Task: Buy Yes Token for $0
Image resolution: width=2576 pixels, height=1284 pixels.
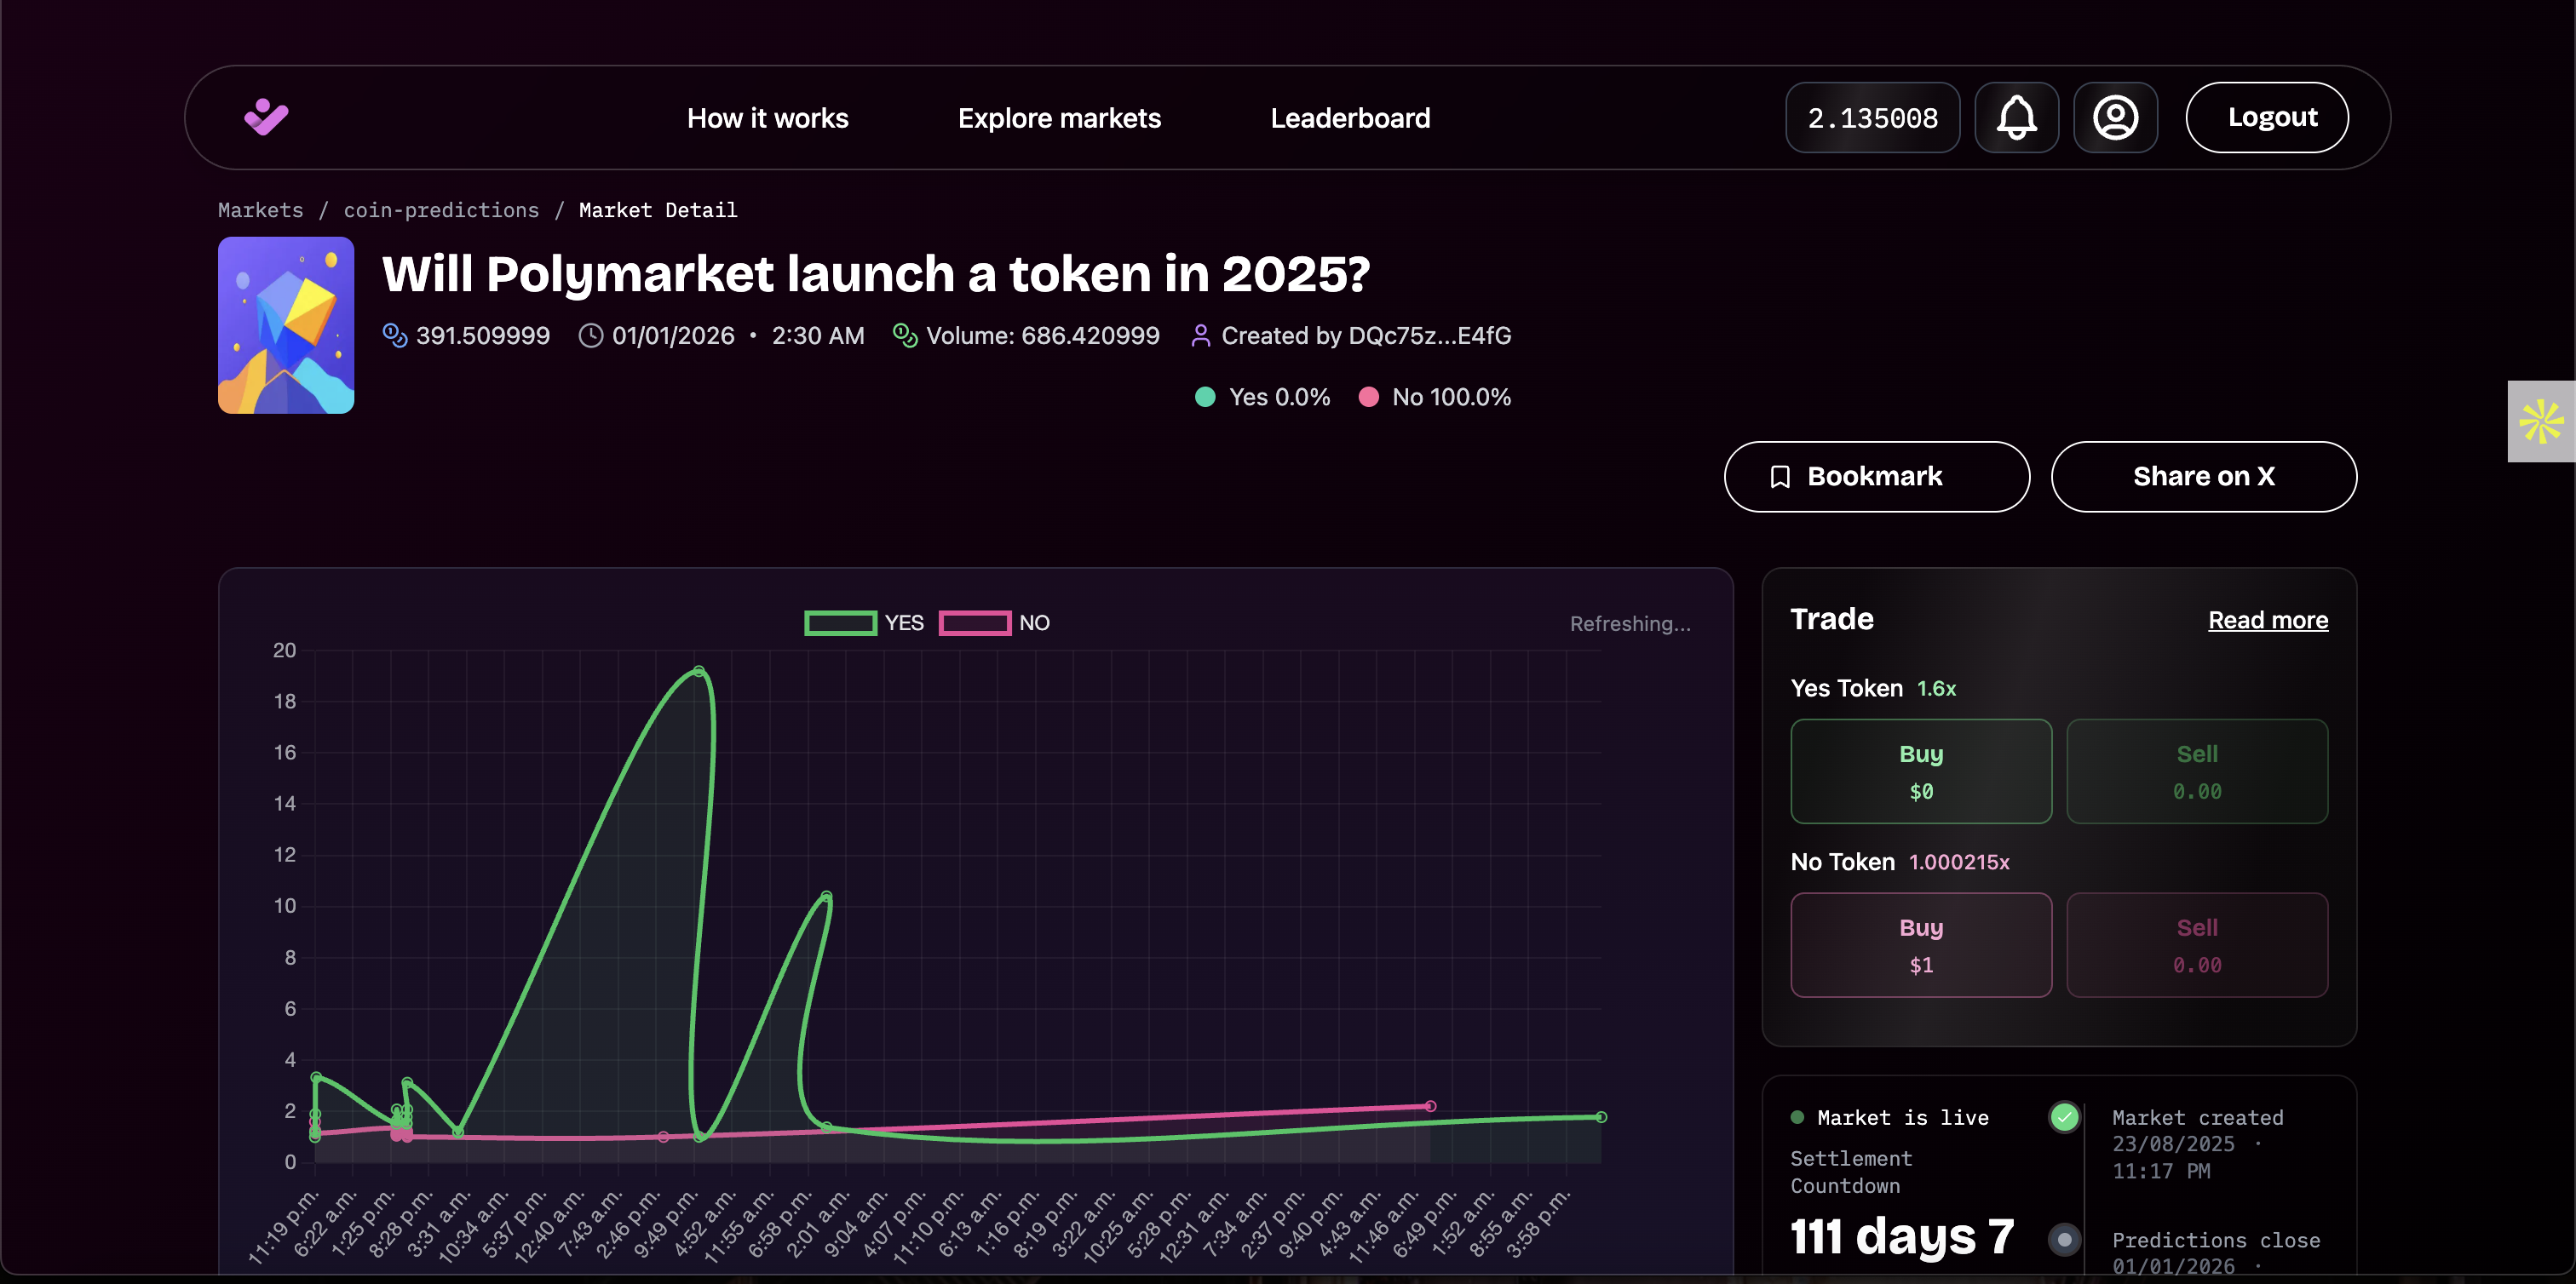Action: tap(1920, 771)
